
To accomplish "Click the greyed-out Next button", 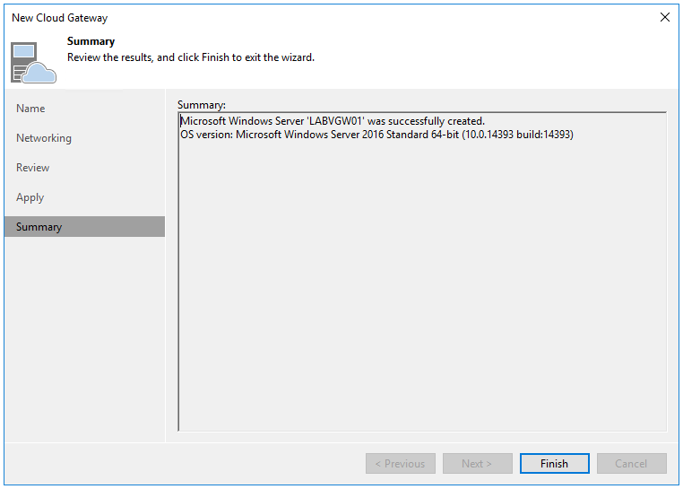I will tap(477, 464).
